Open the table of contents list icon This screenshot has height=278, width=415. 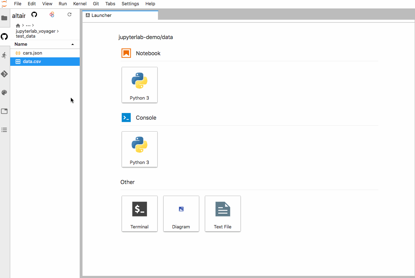pyautogui.click(x=4, y=130)
